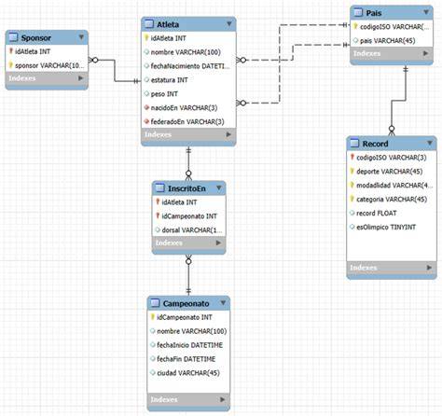Collapse the Campeonato table with its header arrow

pos(223,303)
